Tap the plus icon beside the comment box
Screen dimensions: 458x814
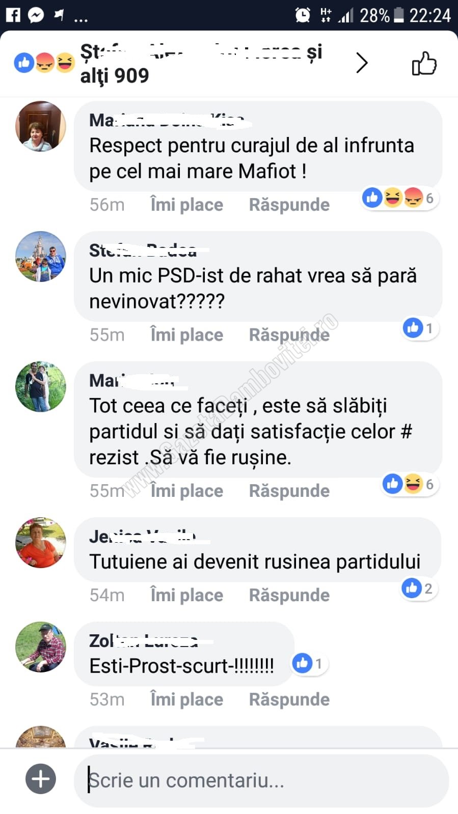[x=41, y=778]
